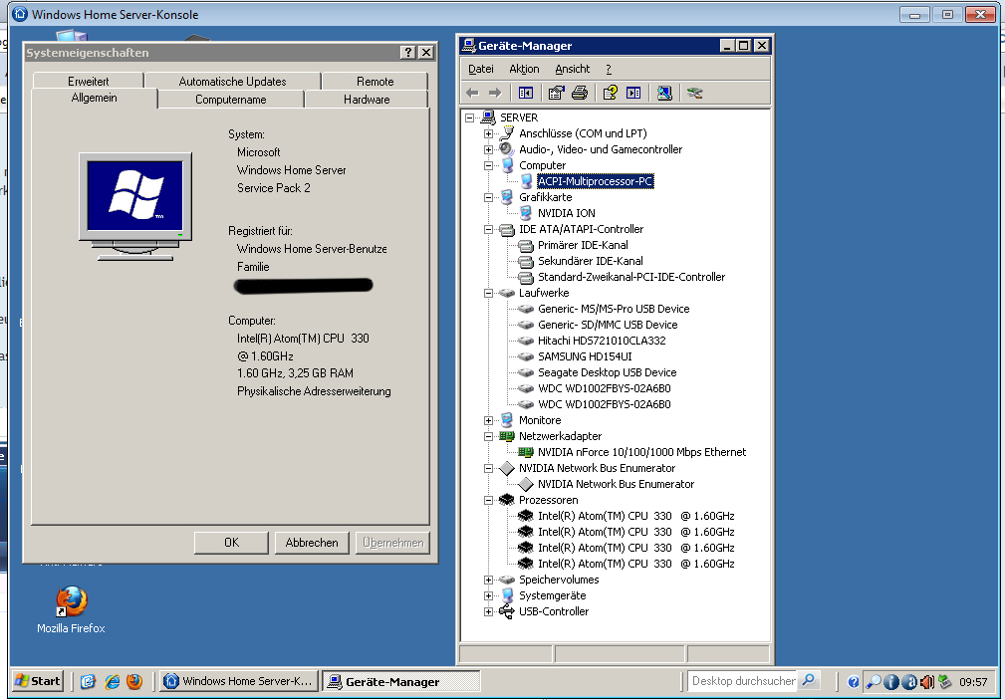Image resolution: width=1005 pixels, height=700 pixels.
Task: Expand Anschlüsse (COM und LPT)
Action: click(x=488, y=134)
